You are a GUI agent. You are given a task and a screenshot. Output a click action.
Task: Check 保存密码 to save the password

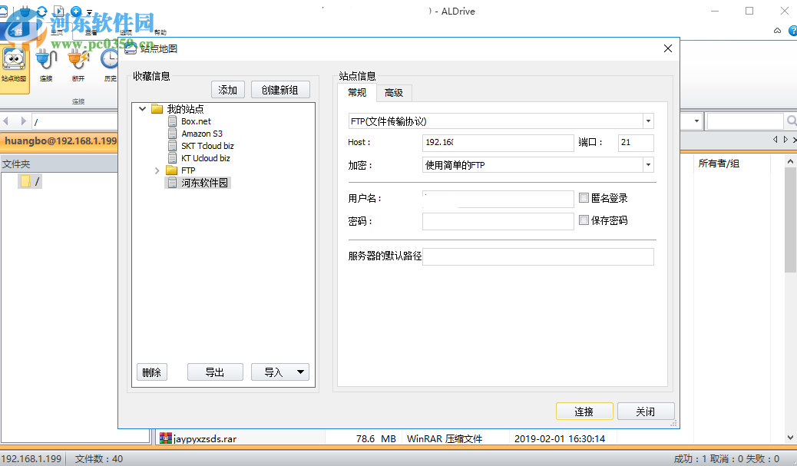pyautogui.click(x=584, y=221)
